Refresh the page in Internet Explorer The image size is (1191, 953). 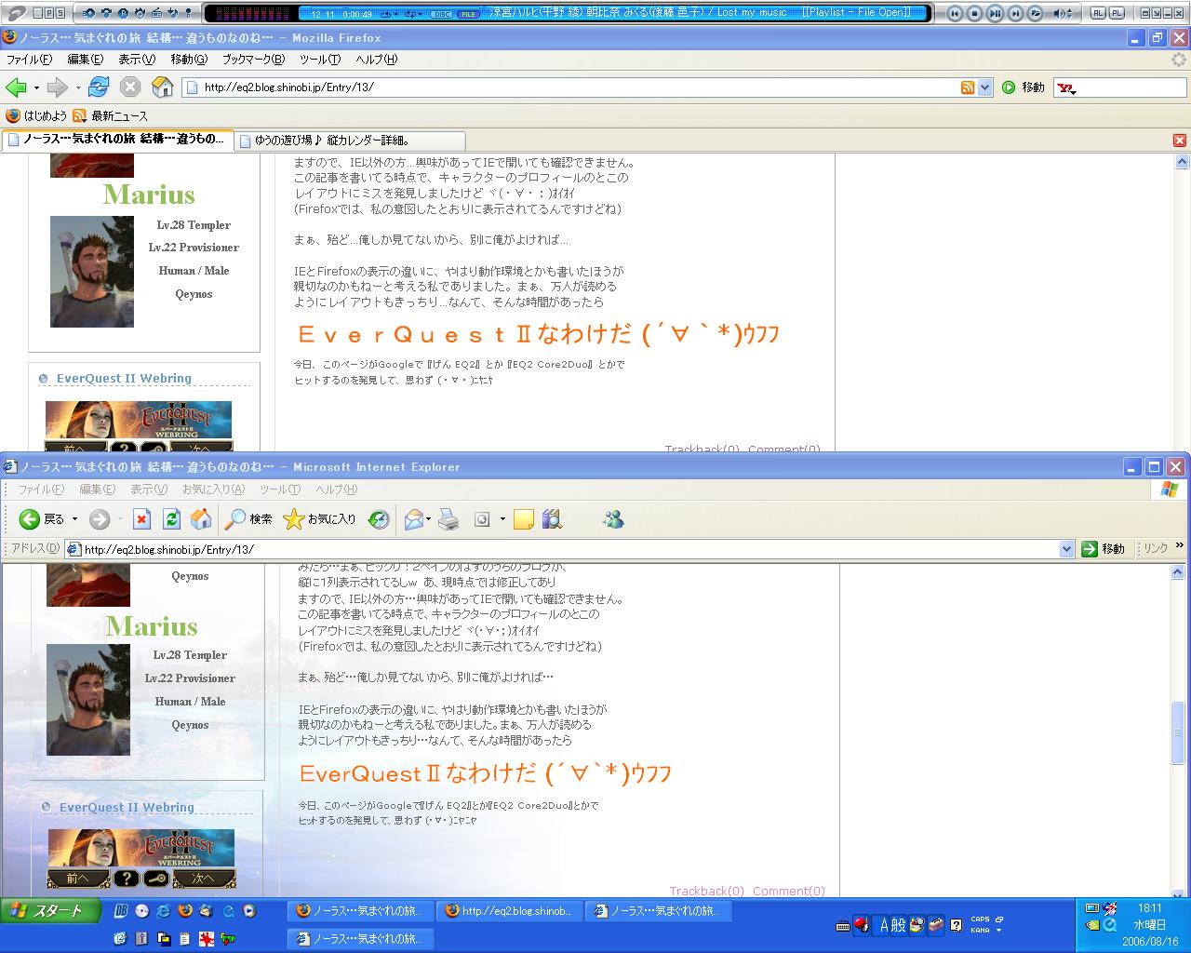coord(171,519)
